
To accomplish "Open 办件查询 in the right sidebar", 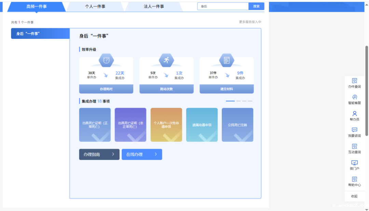I will pos(354,81).
